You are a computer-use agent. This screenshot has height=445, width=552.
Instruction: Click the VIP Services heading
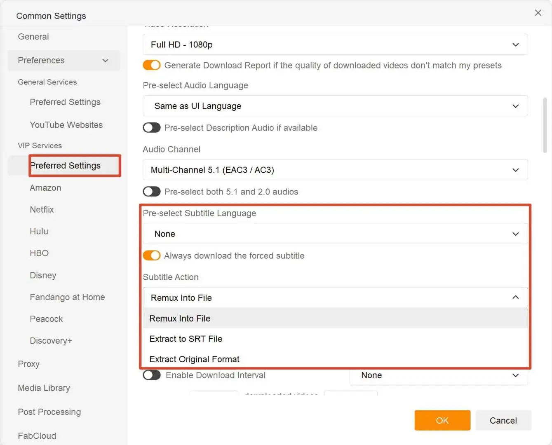40,145
